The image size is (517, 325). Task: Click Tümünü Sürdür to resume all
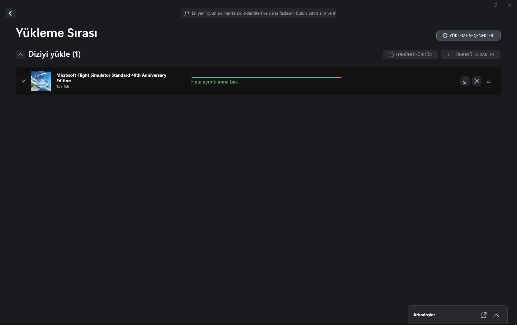(x=410, y=55)
